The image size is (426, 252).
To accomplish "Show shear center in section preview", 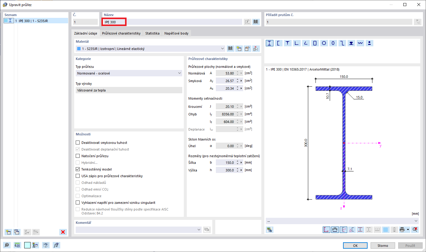I will tap(352, 230).
